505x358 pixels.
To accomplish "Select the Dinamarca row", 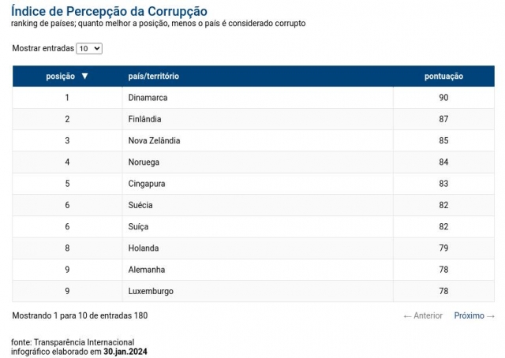I will coord(253,98).
